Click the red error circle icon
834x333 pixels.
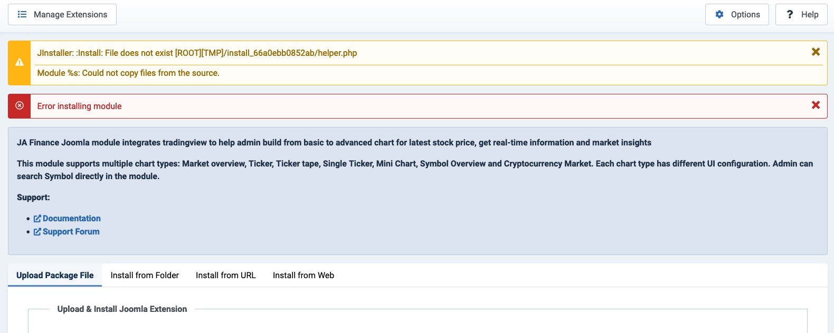(20, 106)
